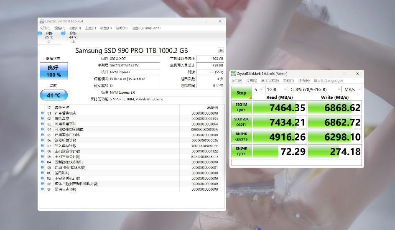Click the SEQ128K Q32T1 test button

pos(241,122)
